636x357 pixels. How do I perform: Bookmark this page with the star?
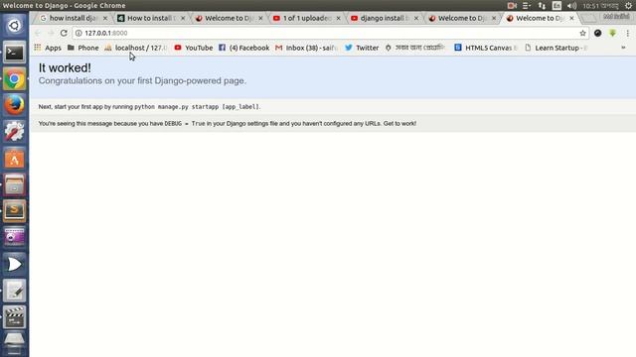click(583, 33)
